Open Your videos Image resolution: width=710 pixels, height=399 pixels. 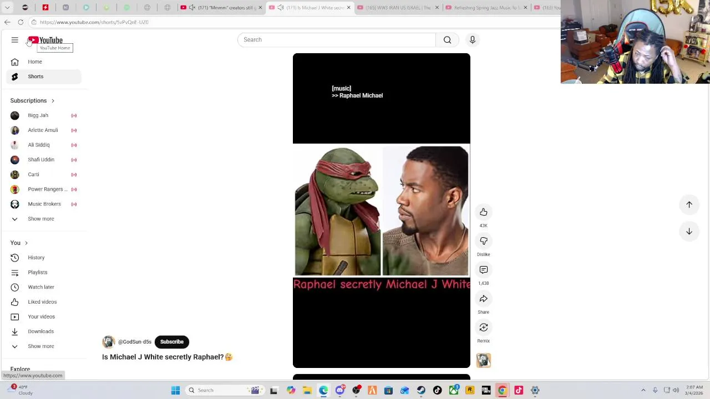[44, 316]
